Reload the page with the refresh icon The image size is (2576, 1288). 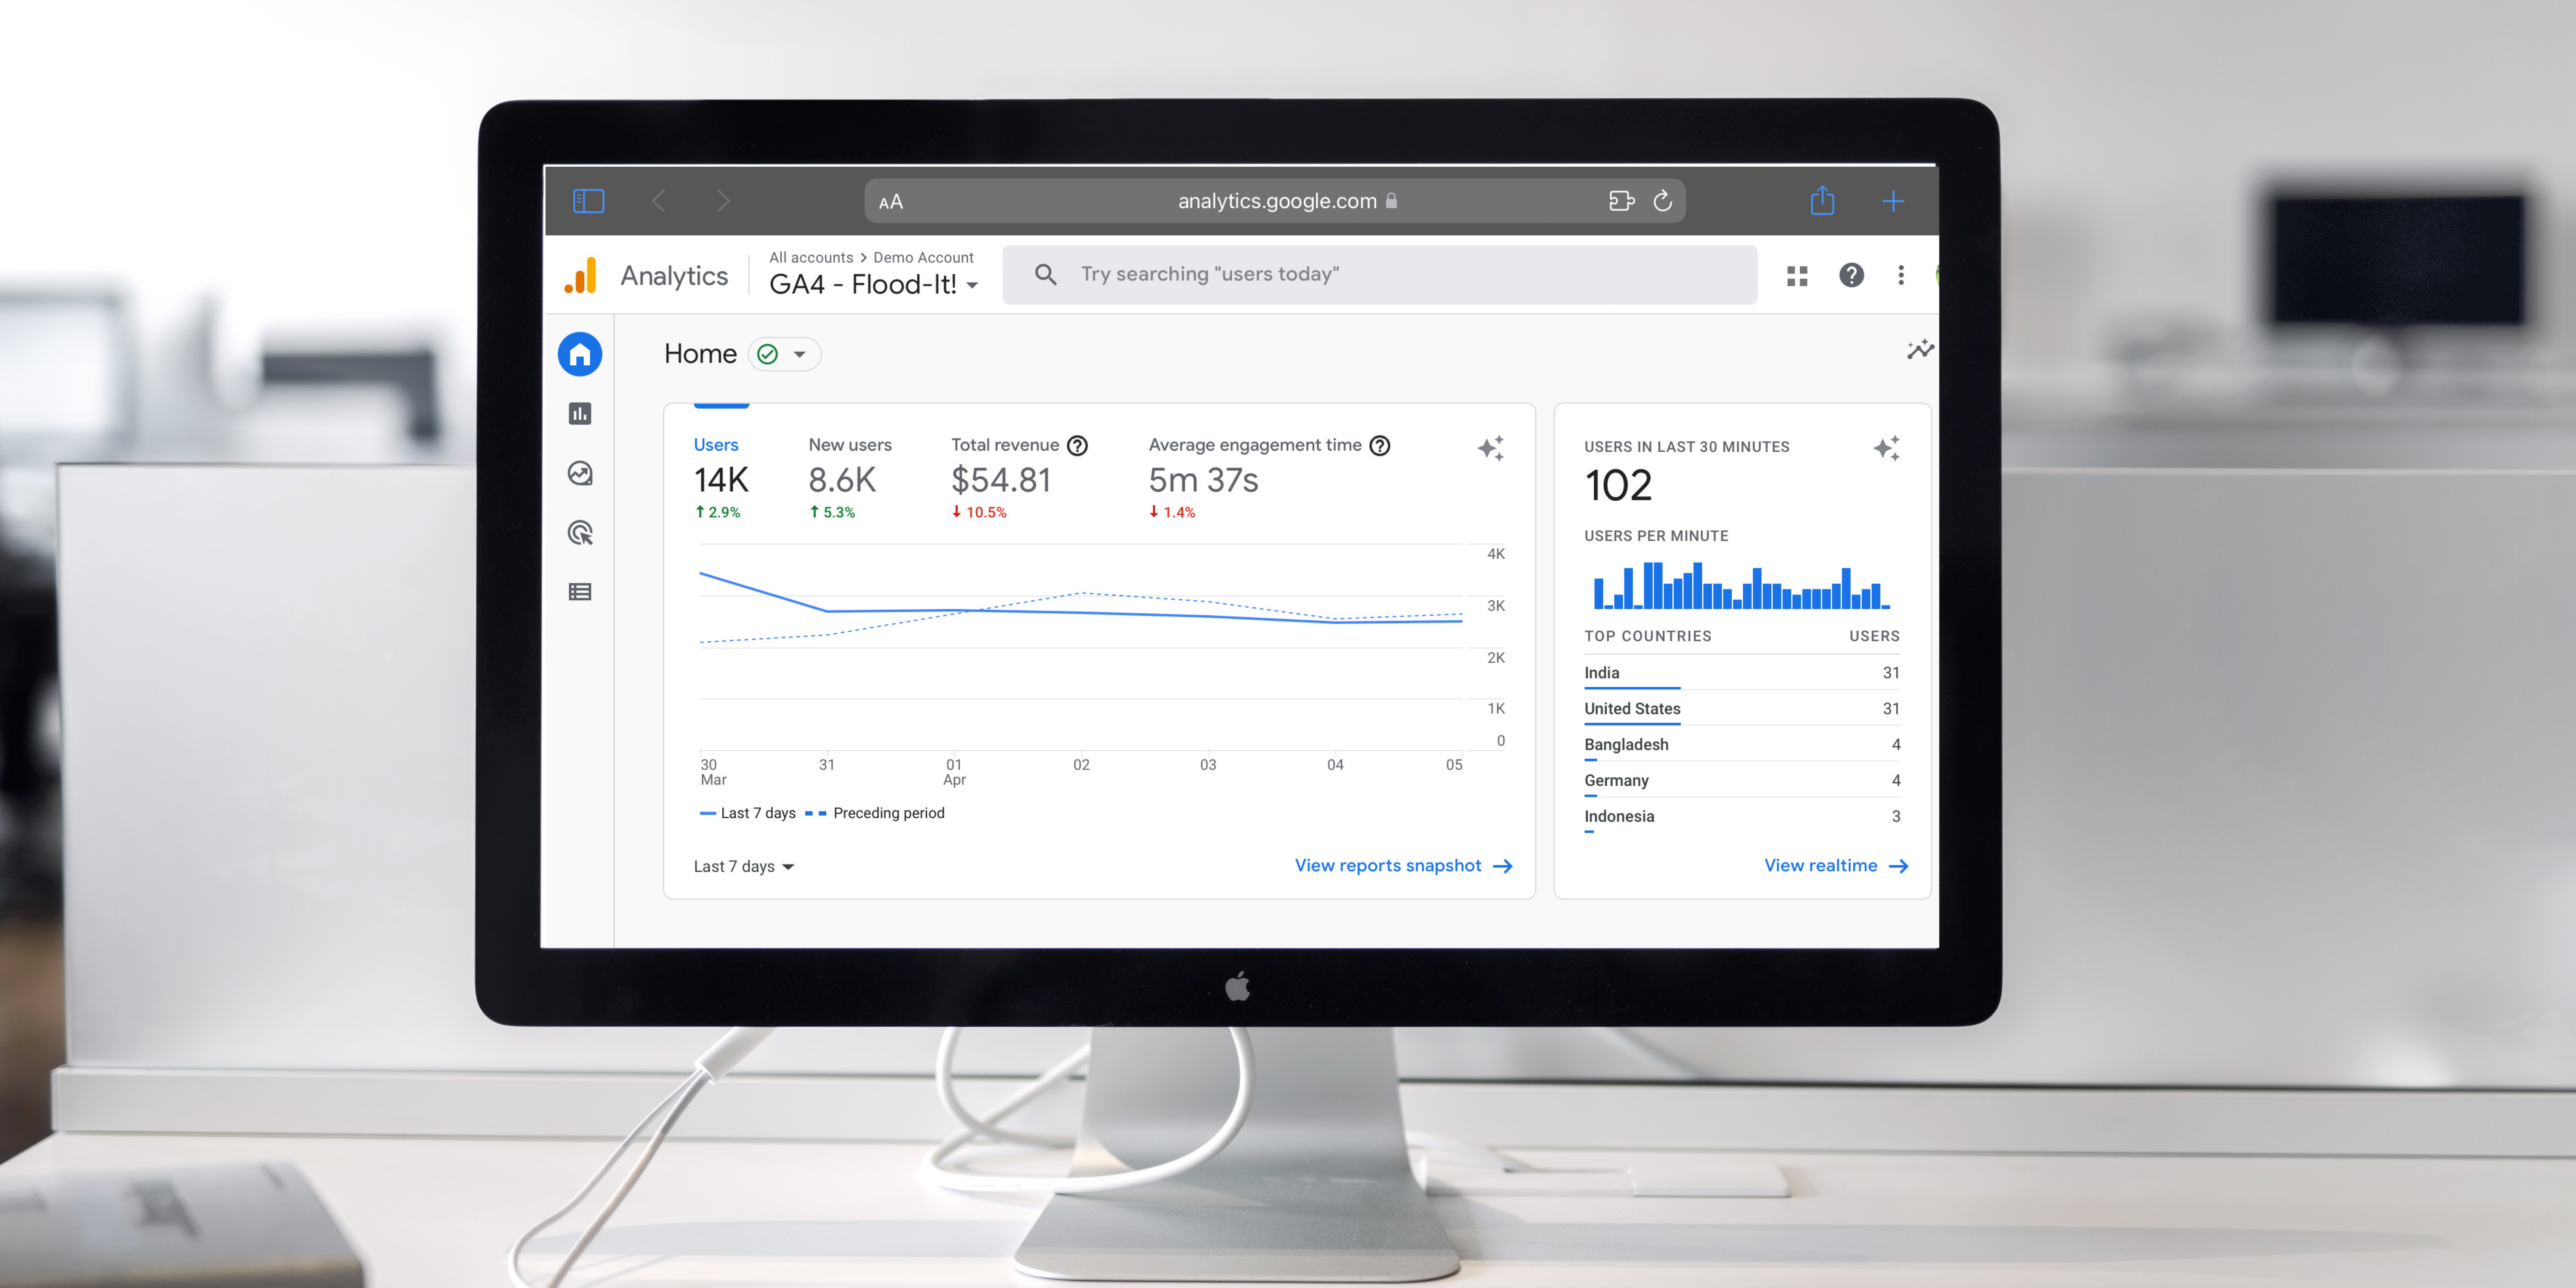[x=1663, y=201]
